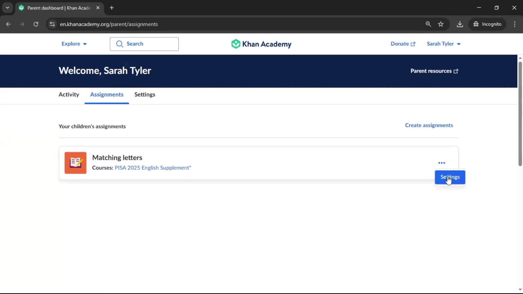The image size is (523, 294).
Task: Open the Parent resources link
Action: [x=434, y=71]
